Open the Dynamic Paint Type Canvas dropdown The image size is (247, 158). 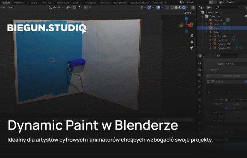pos(236,64)
